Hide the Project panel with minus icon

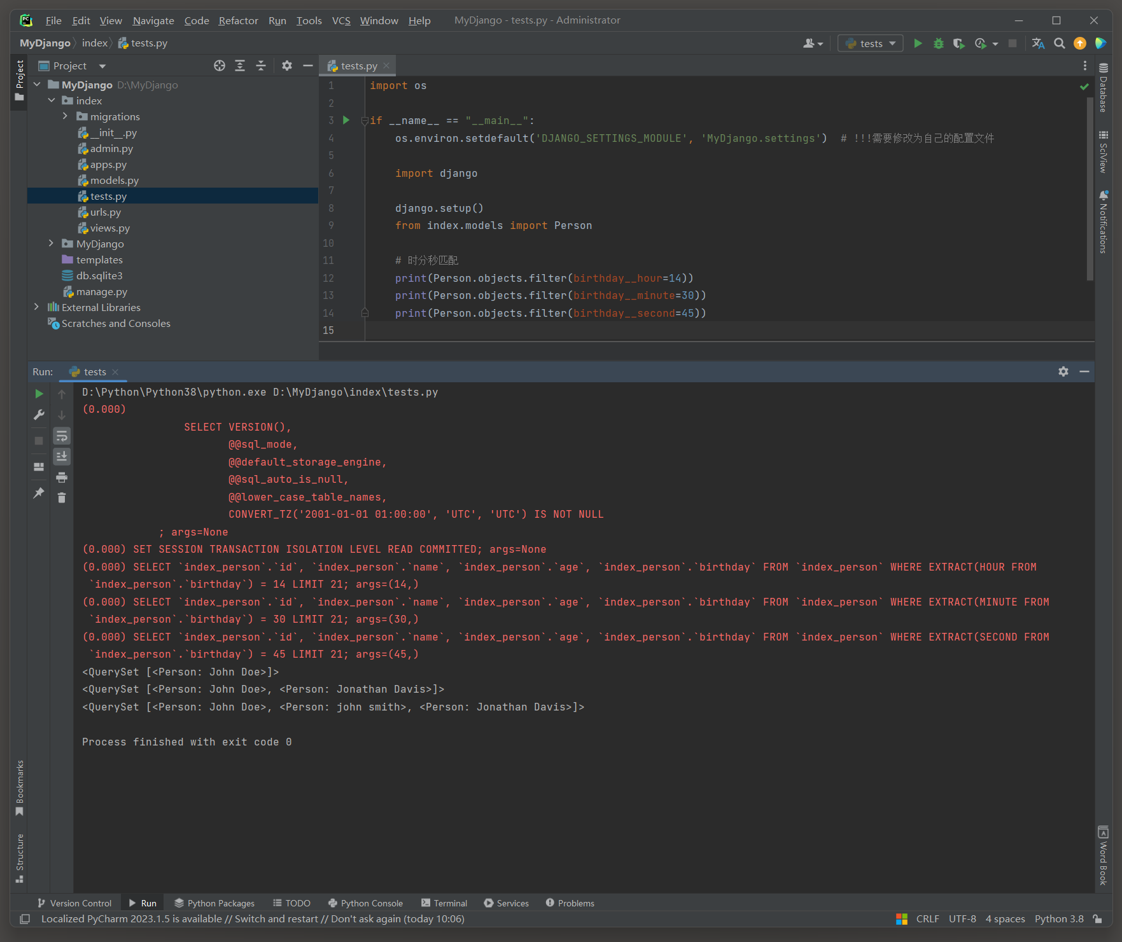click(x=308, y=66)
